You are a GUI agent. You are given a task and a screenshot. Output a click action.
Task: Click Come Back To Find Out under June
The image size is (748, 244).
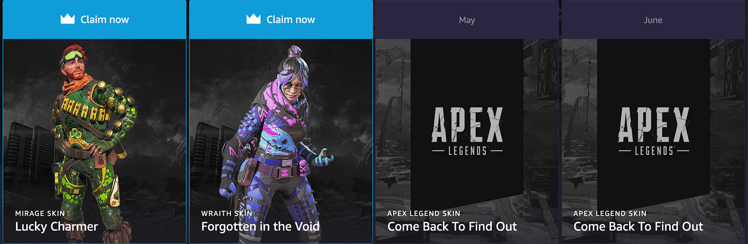tap(638, 227)
